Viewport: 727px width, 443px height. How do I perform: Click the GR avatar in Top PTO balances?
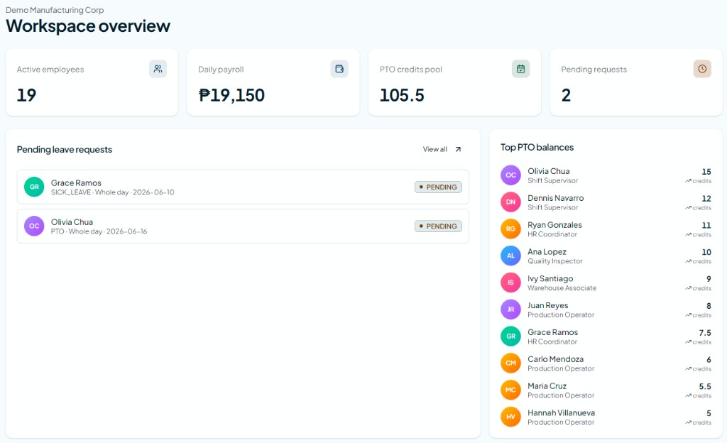pos(510,337)
